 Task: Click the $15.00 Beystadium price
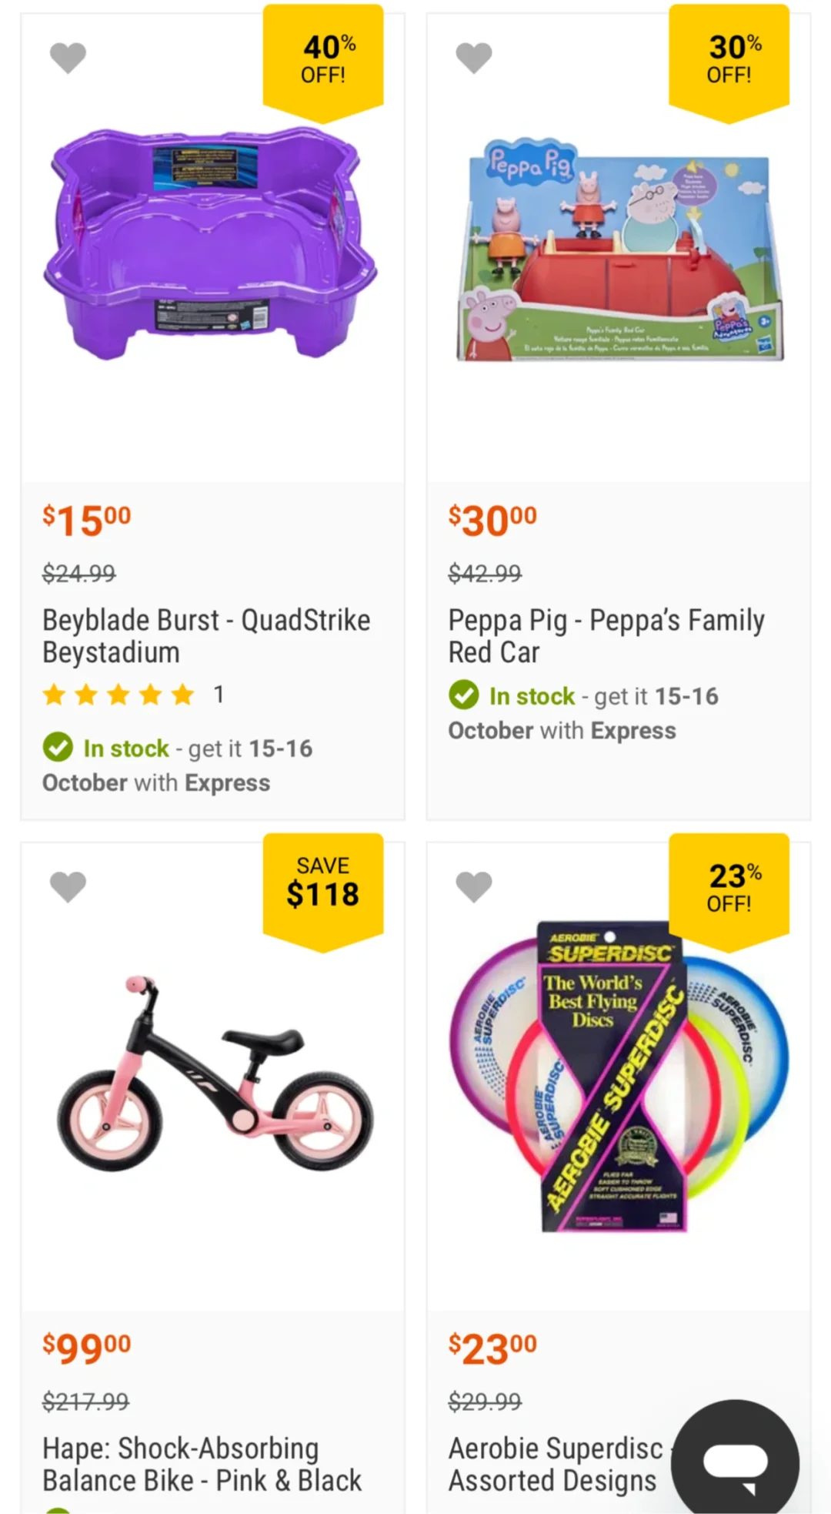[x=87, y=521]
